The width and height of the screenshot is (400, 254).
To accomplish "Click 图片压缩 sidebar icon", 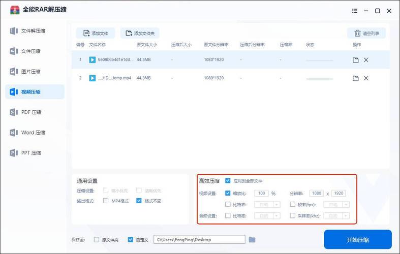I will click(14, 72).
